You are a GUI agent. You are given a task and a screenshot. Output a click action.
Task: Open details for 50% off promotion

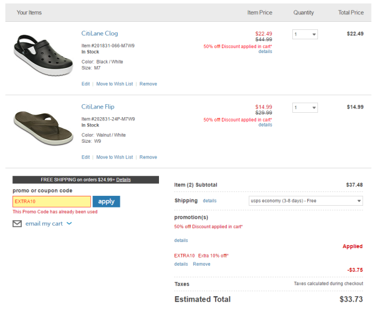181,240
